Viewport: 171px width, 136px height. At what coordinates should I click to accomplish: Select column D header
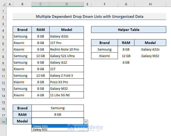point(67,4)
